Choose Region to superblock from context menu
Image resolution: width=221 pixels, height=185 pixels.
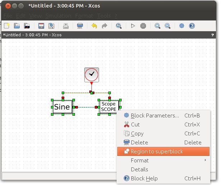click(x=157, y=152)
